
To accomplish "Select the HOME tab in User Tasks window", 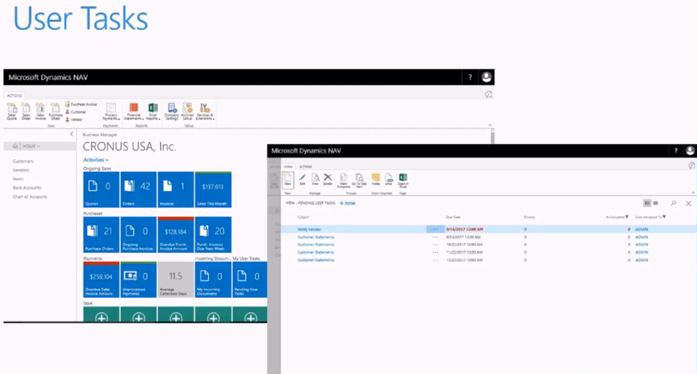I will [288, 167].
